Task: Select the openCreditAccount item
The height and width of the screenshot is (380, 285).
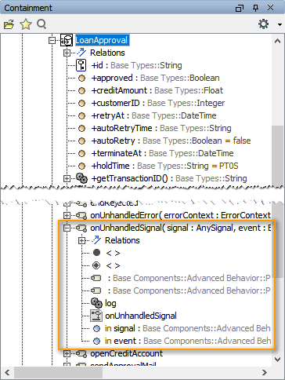Action: [126, 353]
